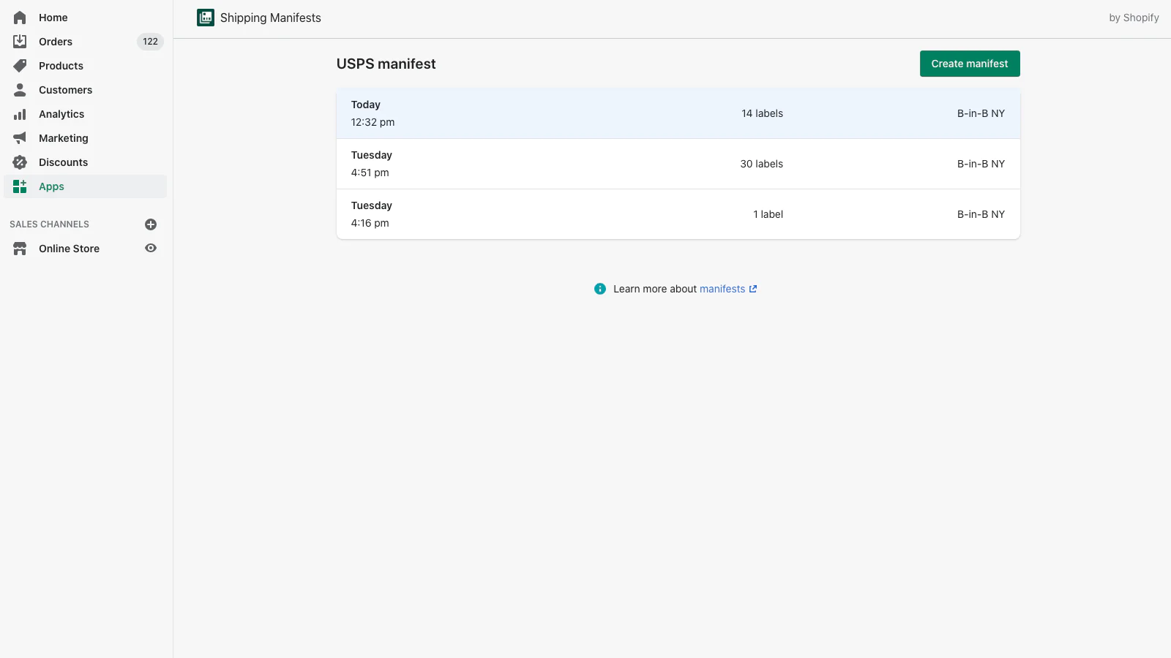
Task: Click the Online Store storefront icon
Action: pyautogui.click(x=20, y=249)
